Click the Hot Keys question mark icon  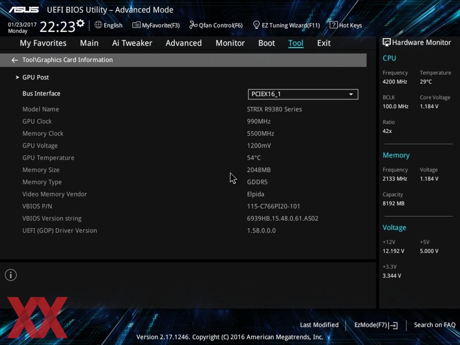click(x=333, y=25)
